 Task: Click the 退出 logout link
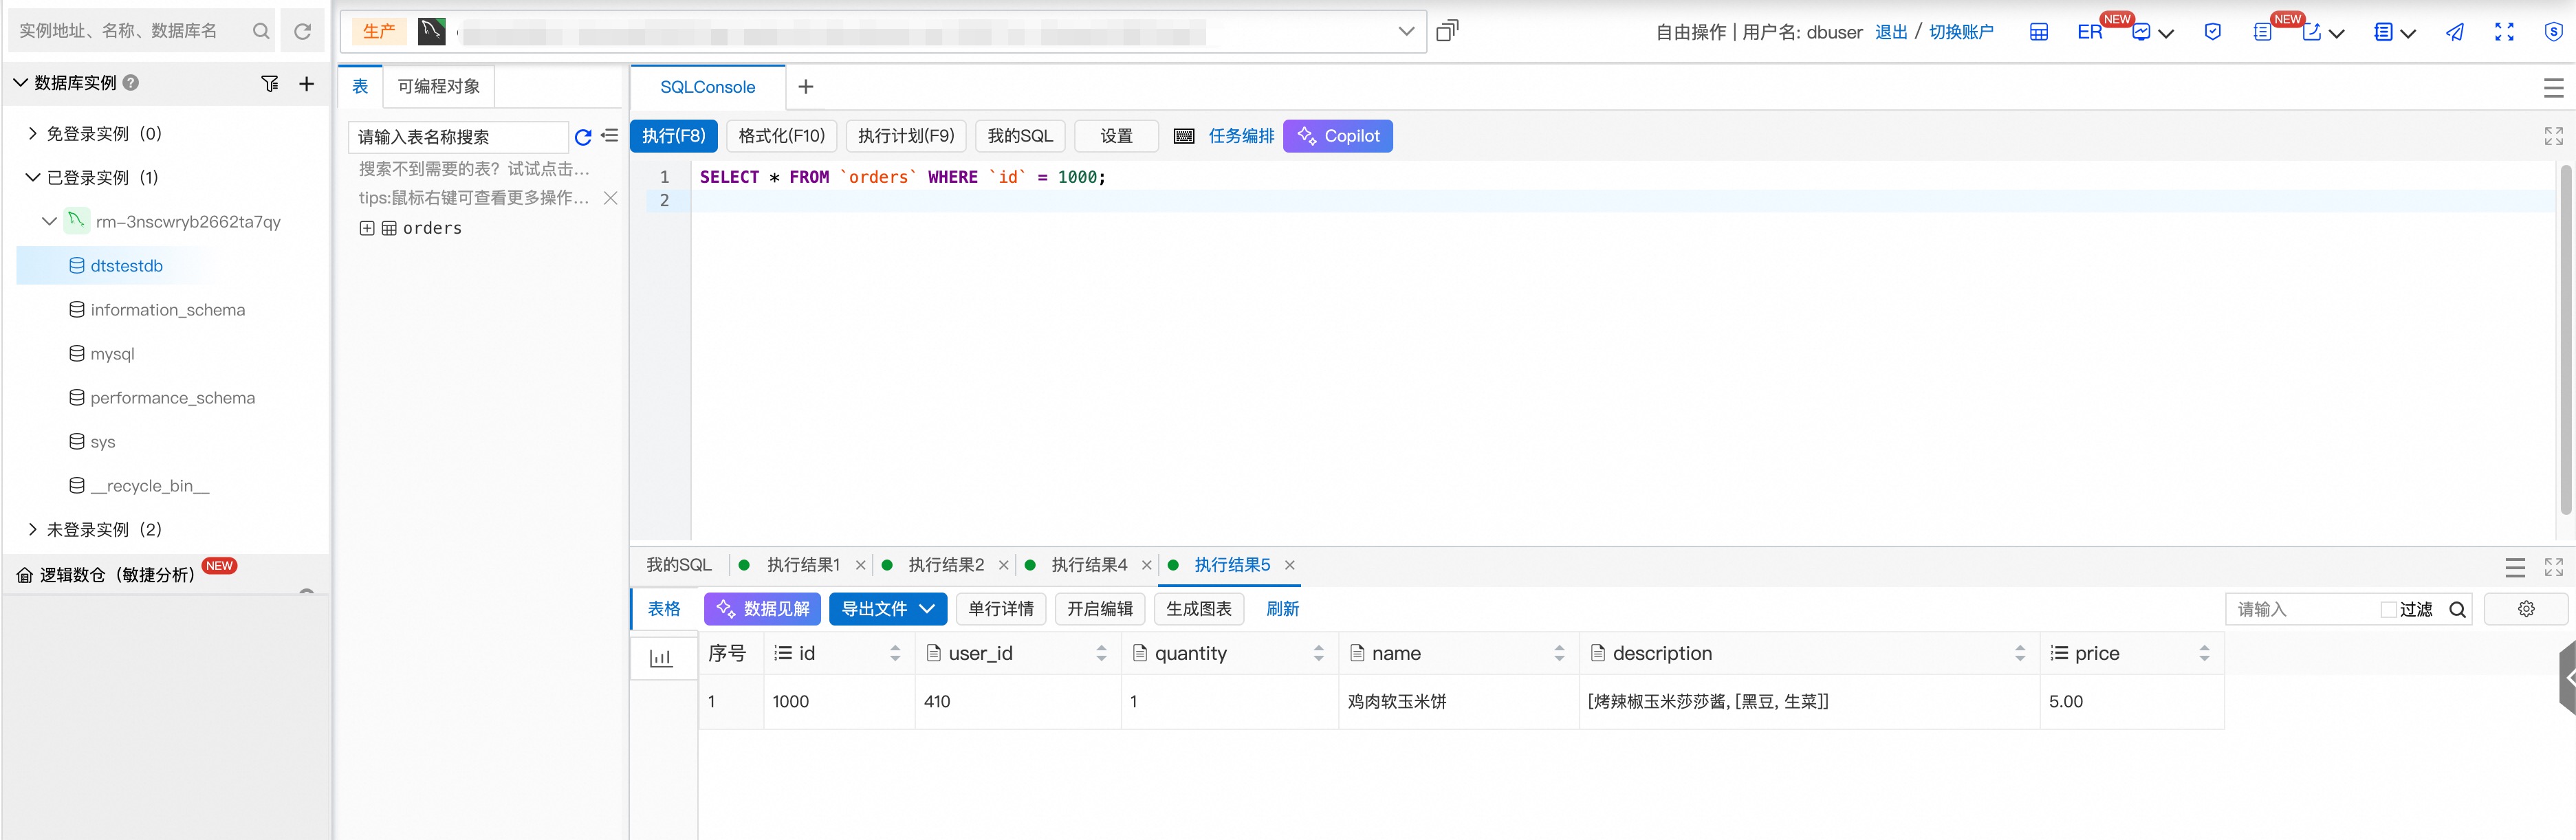[1890, 32]
